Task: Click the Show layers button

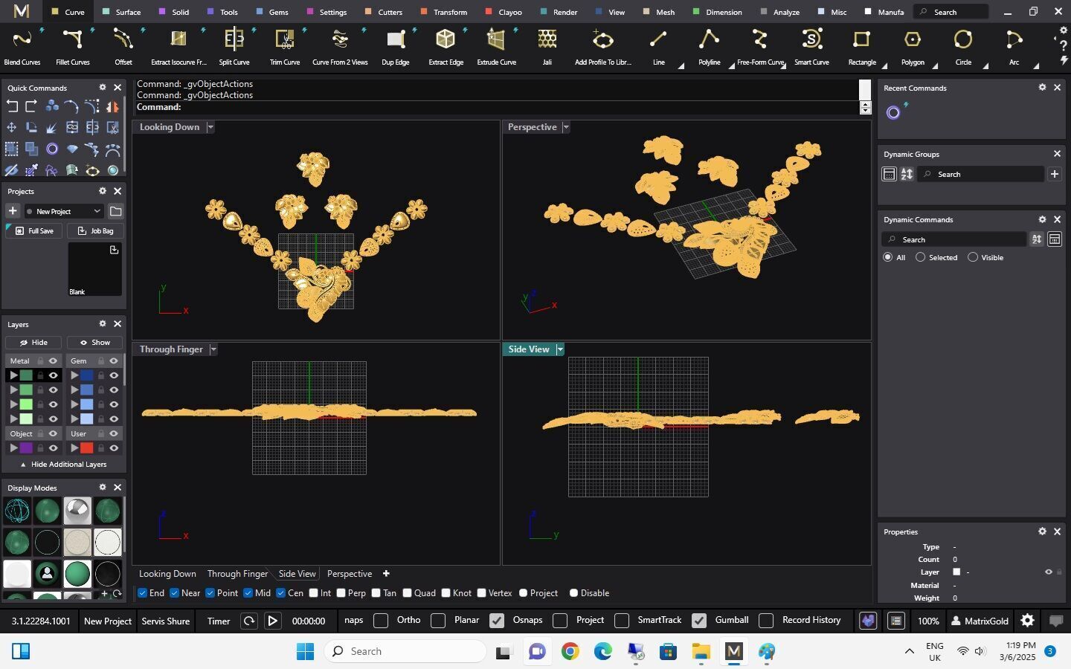Action: coord(94,343)
